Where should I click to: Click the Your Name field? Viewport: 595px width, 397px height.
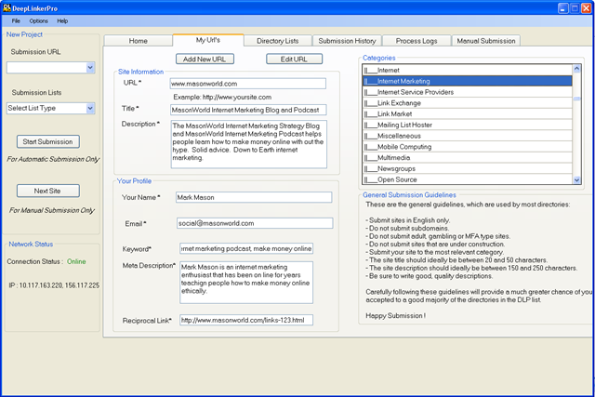[x=254, y=197]
